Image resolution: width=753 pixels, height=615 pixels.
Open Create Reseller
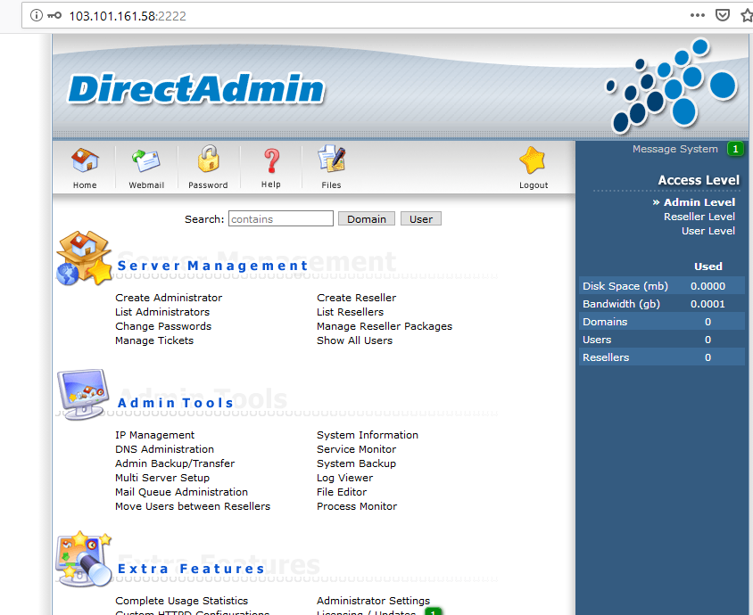[x=356, y=298]
